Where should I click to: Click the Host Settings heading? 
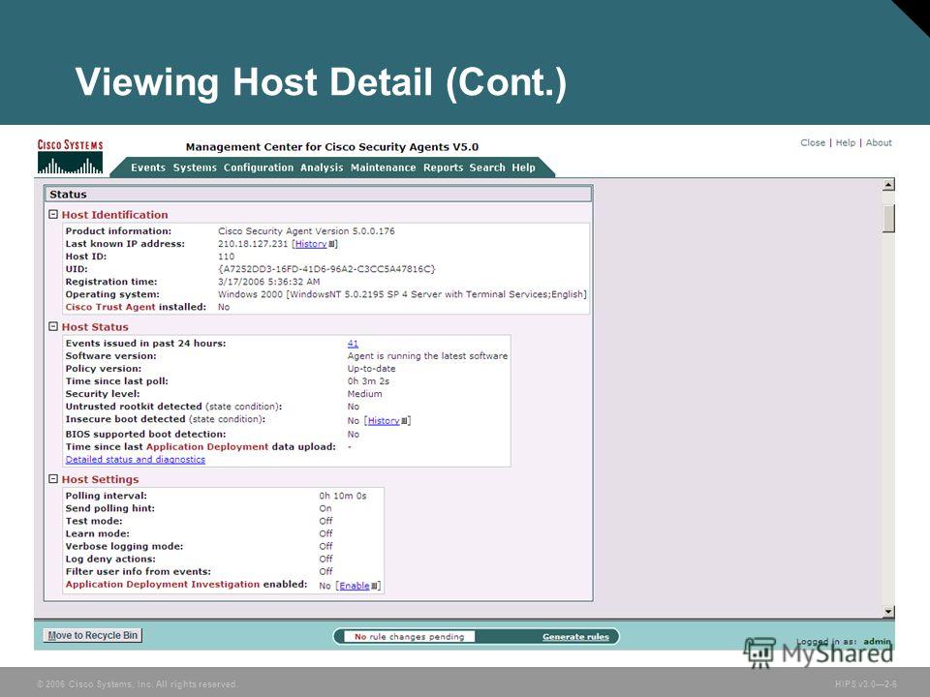click(x=100, y=479)
